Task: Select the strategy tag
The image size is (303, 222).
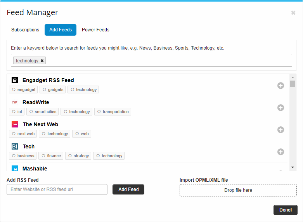Action: click(x=78, y=156)
